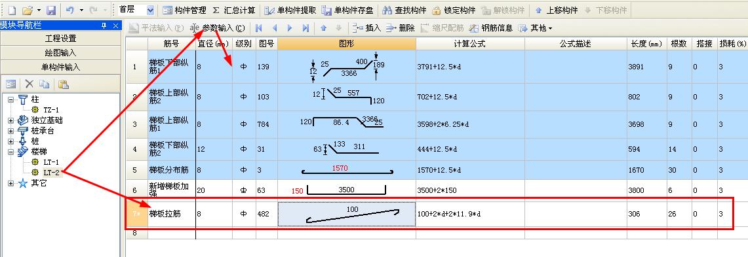Pin the 模块导航栏 panel

click(104, 26)
